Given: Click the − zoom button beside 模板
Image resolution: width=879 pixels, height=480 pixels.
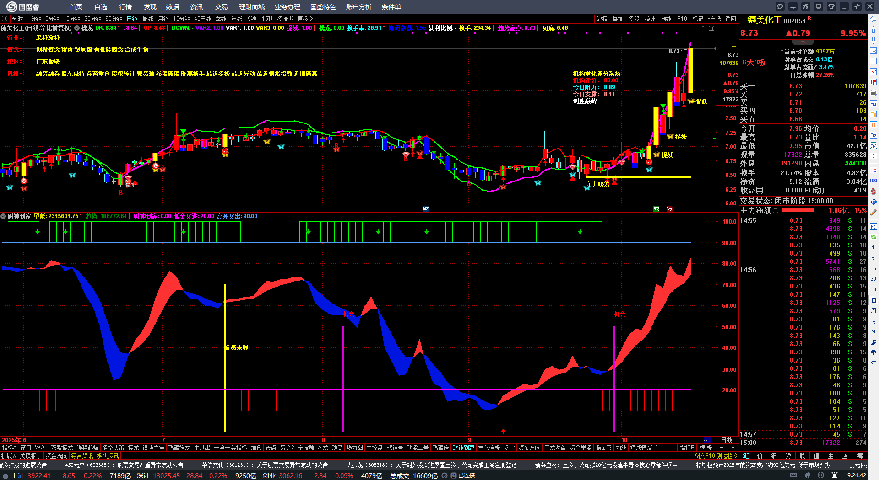Looking at the screenshot, I should click(x=732, y=448).
